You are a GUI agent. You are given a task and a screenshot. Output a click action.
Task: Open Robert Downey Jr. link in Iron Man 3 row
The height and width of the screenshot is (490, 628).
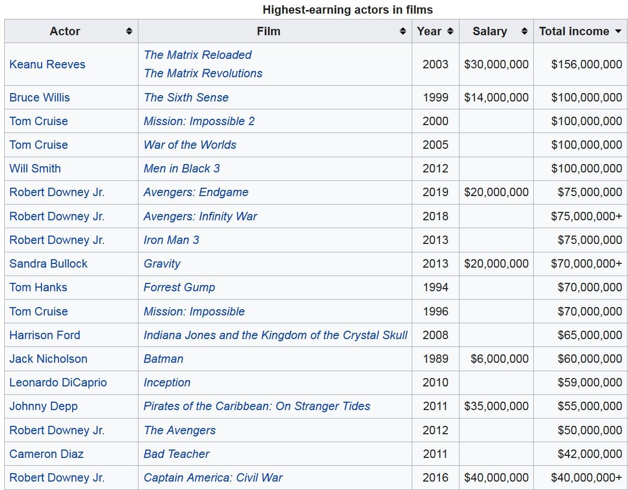(x=57, y=240)
